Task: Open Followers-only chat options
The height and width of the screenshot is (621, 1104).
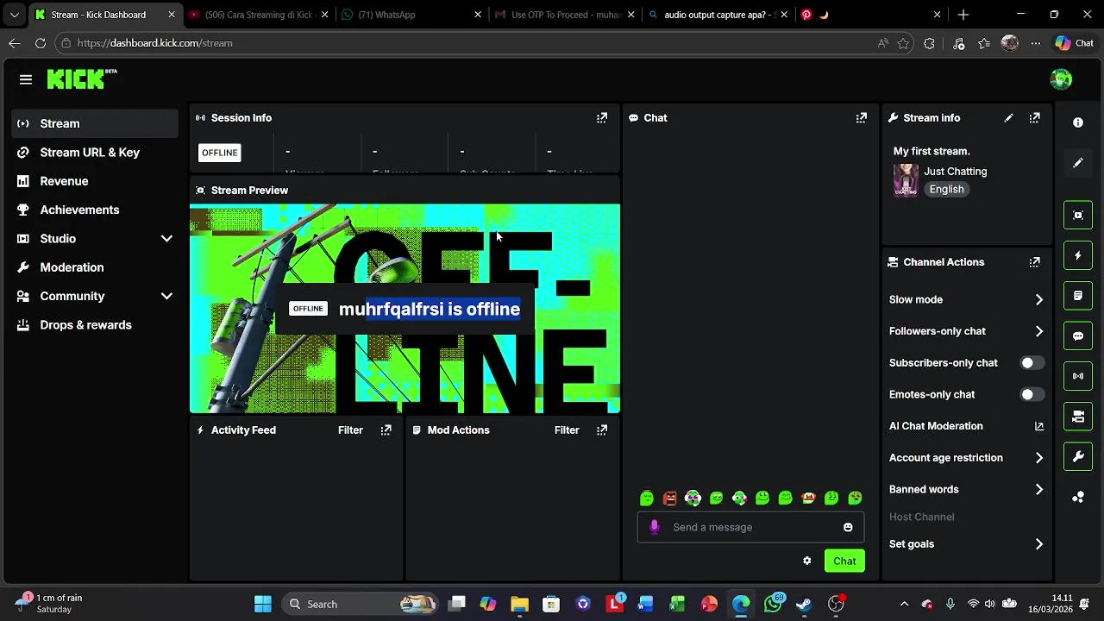Action: [x=966, y=331]
